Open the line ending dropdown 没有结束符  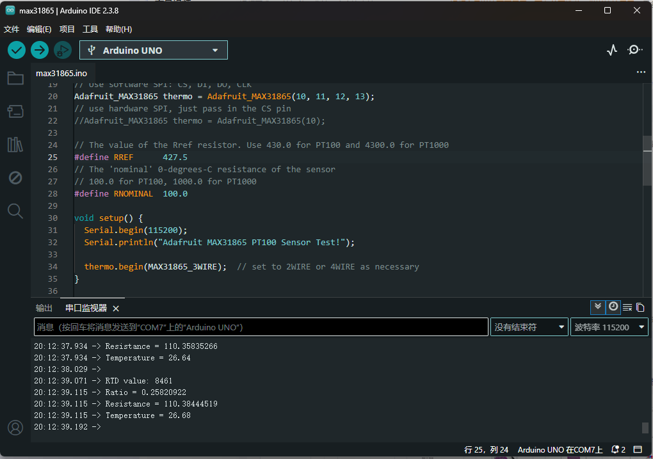point(529,327)
